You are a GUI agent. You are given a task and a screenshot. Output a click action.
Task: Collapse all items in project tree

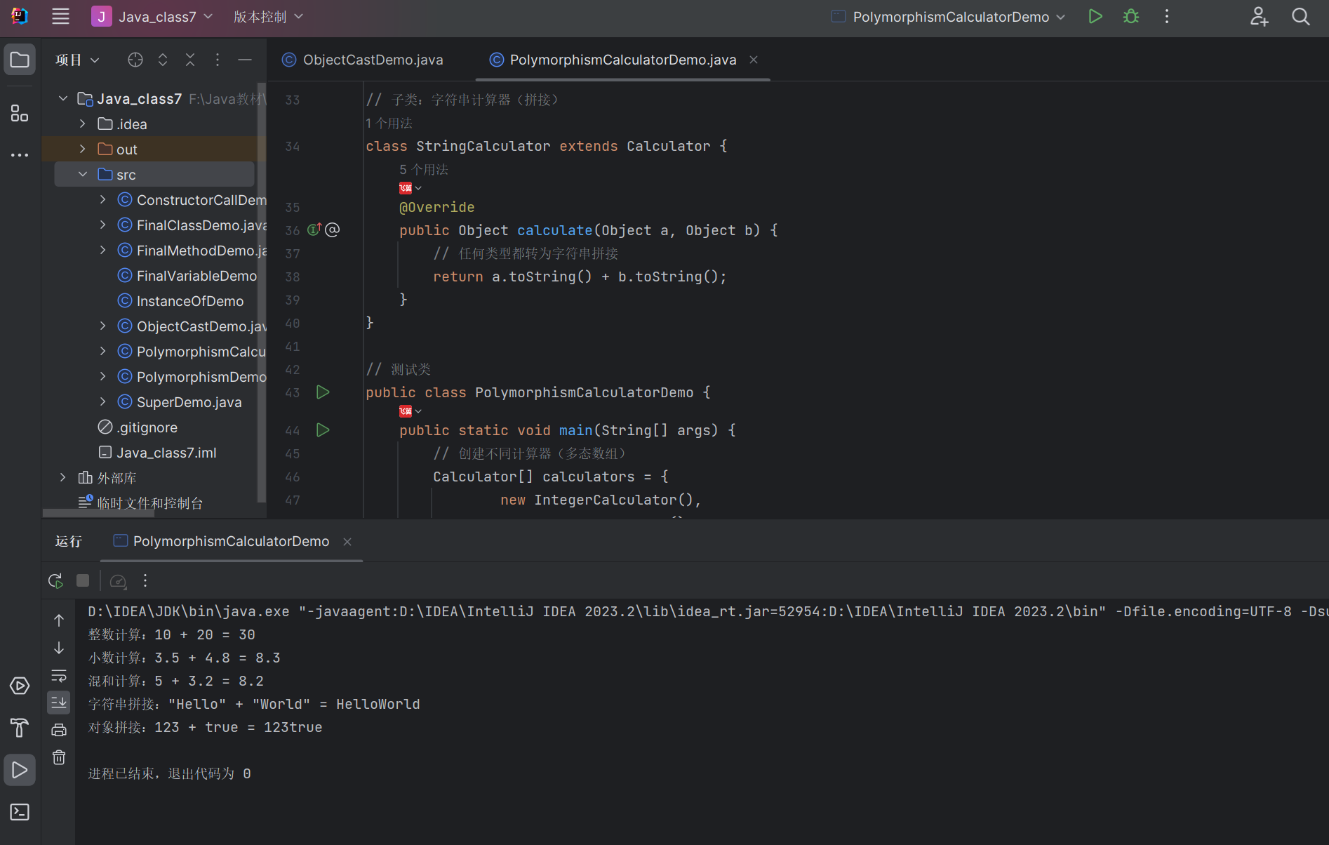pyautogui.click(x=190, y=60)
